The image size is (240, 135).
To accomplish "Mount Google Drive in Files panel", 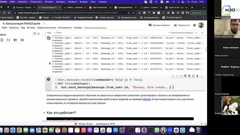I will click(15, 40).
